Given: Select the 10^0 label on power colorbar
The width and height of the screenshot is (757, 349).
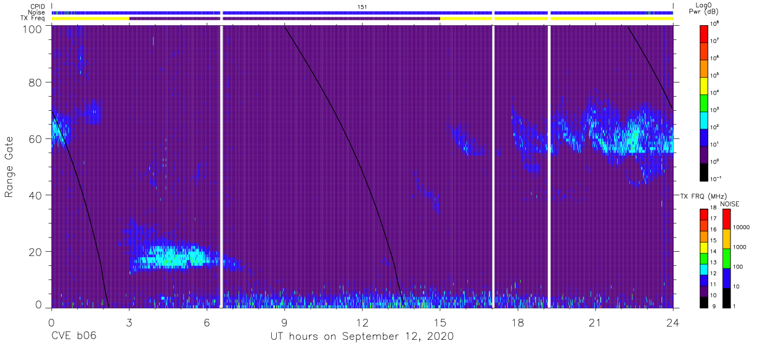Looking at the screenshot, I should tap(714, 162).
